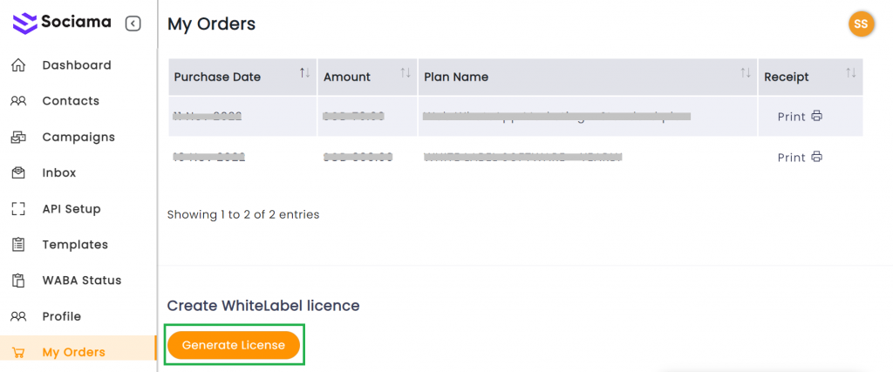Click the Contacts people icon
The width and height of the screenshot is (893, 372).
point(18,101)
